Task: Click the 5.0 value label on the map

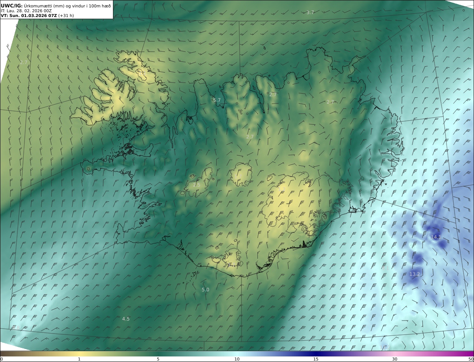Action: tap(206, 290)
